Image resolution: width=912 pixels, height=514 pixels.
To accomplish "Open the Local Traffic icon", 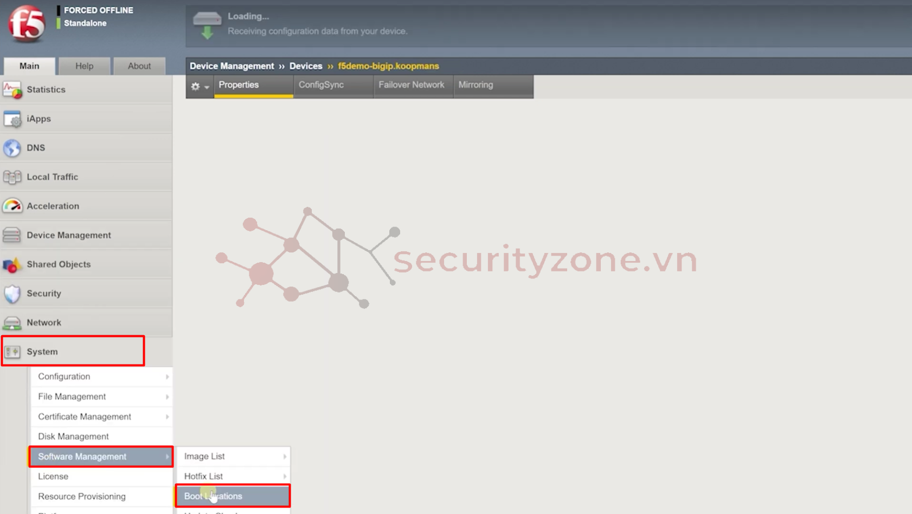I will pyautogui.click(x=12, y=177).
